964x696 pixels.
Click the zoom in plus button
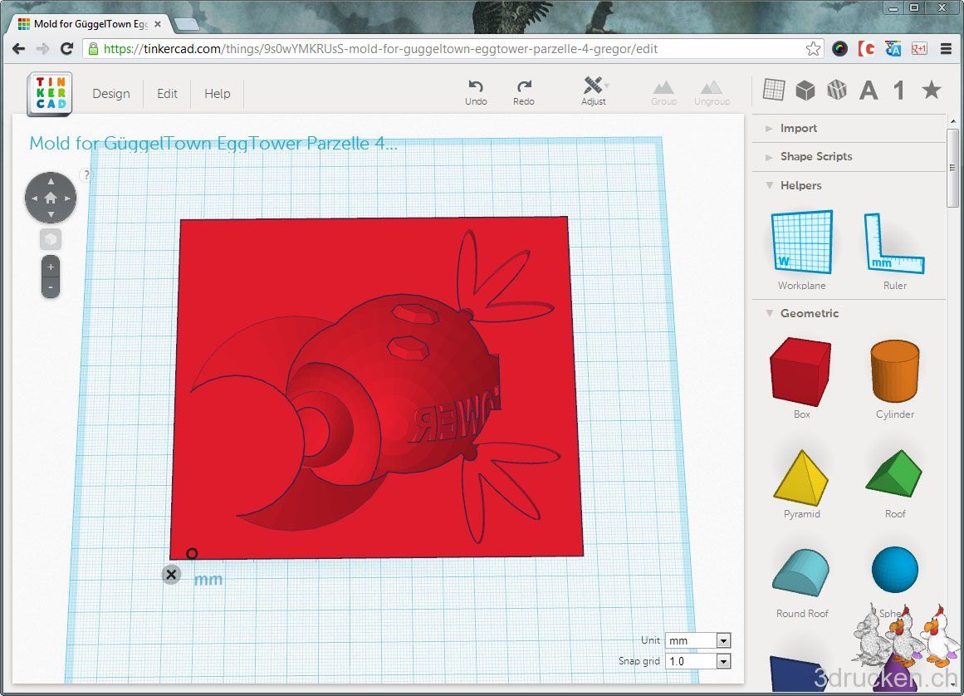pos(51,267)
